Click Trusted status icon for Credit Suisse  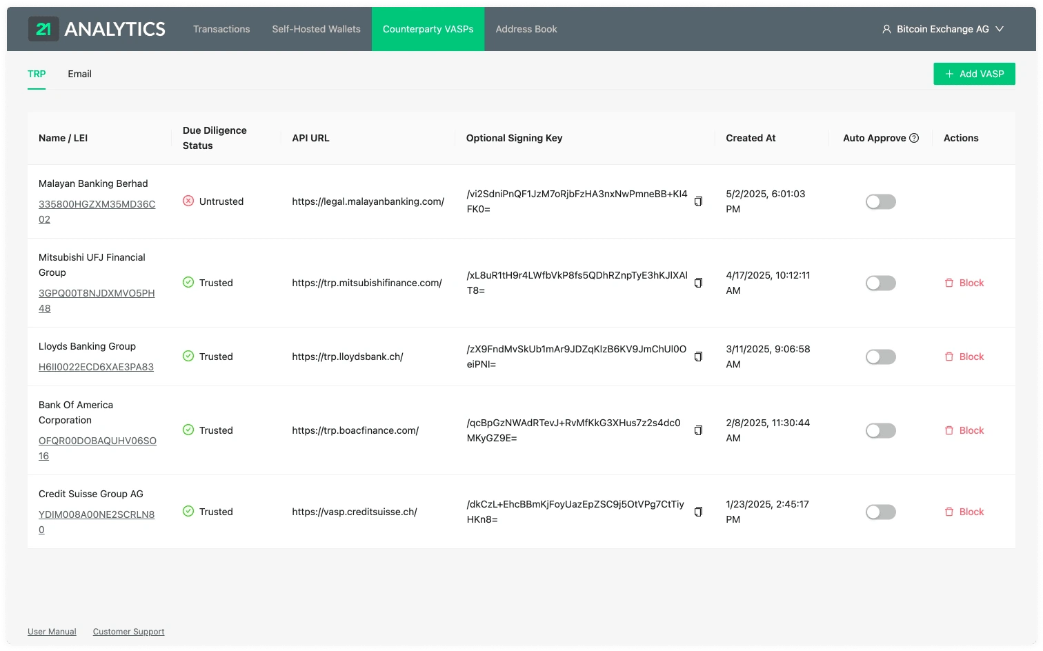point(188,511)
